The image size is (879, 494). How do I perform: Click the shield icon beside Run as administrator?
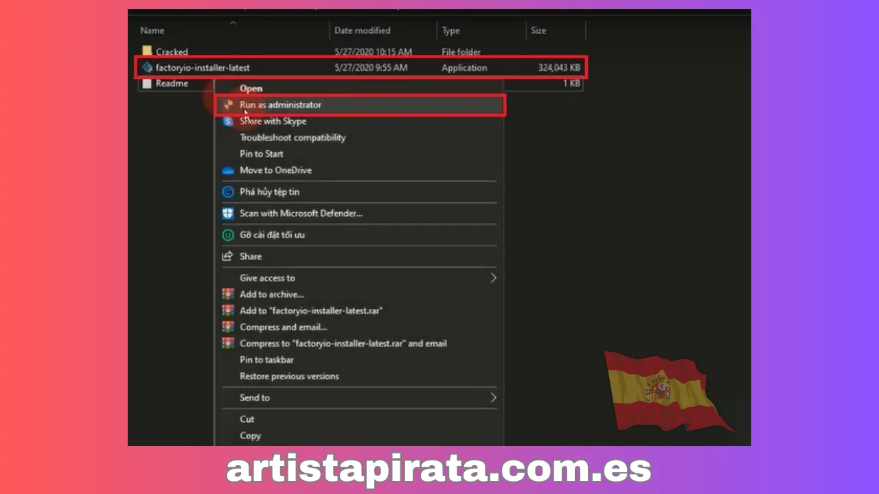coord(228,105)
